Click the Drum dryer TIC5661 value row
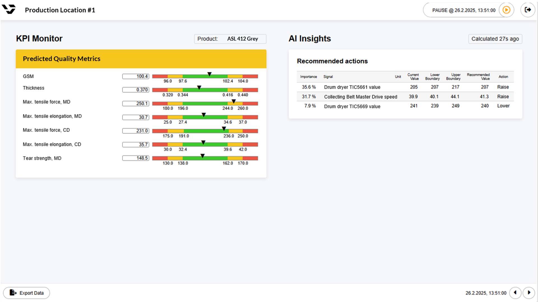This screenshot has height=302, width=538. click(352, 87)
